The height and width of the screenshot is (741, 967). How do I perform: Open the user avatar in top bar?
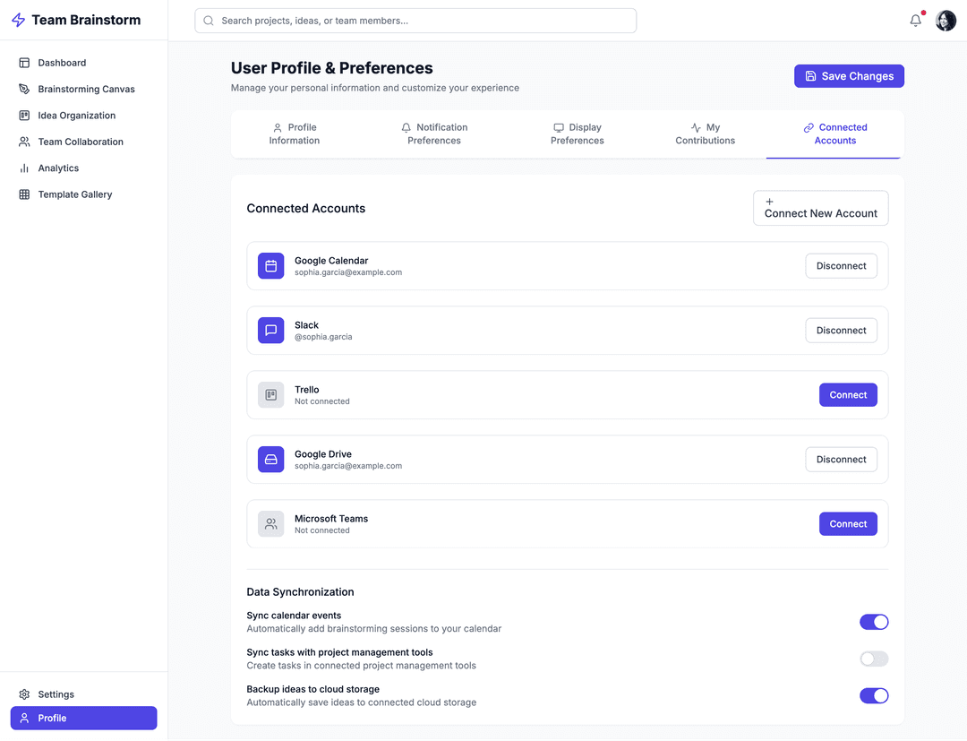(946, 21)
